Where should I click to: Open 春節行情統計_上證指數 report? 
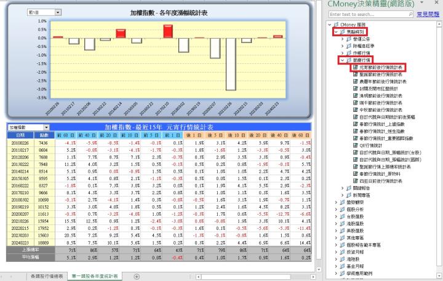pyautogui.click(x=382, y=124)
